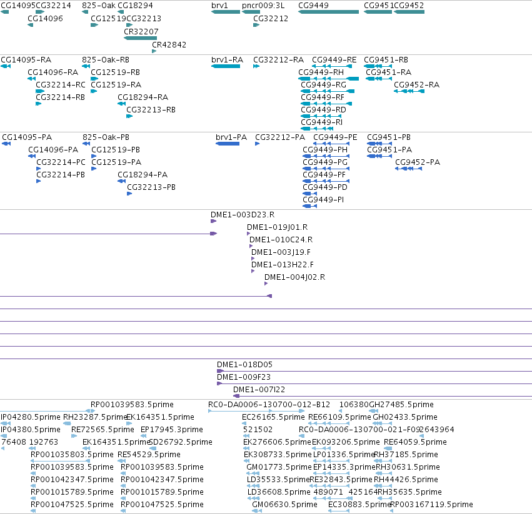Select the CR42842 gene label
The height and width of the screenshot is (514, 532).
tap(169, 45)
